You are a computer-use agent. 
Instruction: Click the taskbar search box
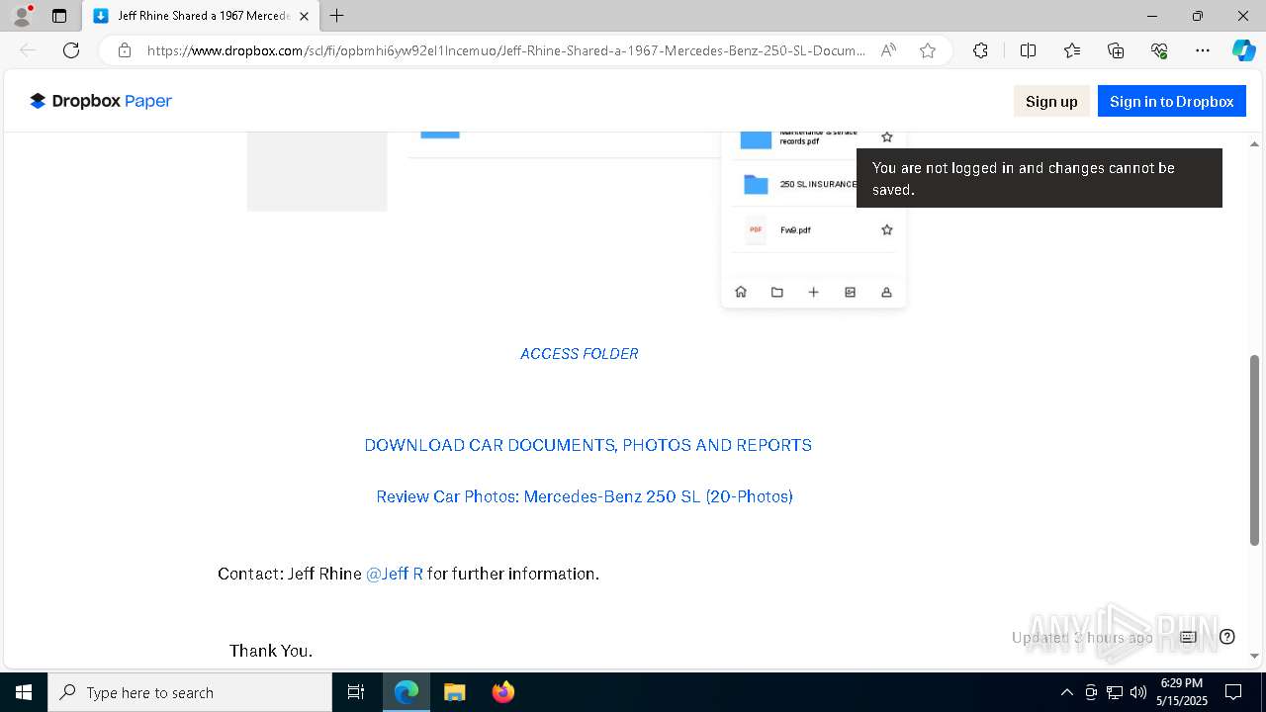click(190, 692)
